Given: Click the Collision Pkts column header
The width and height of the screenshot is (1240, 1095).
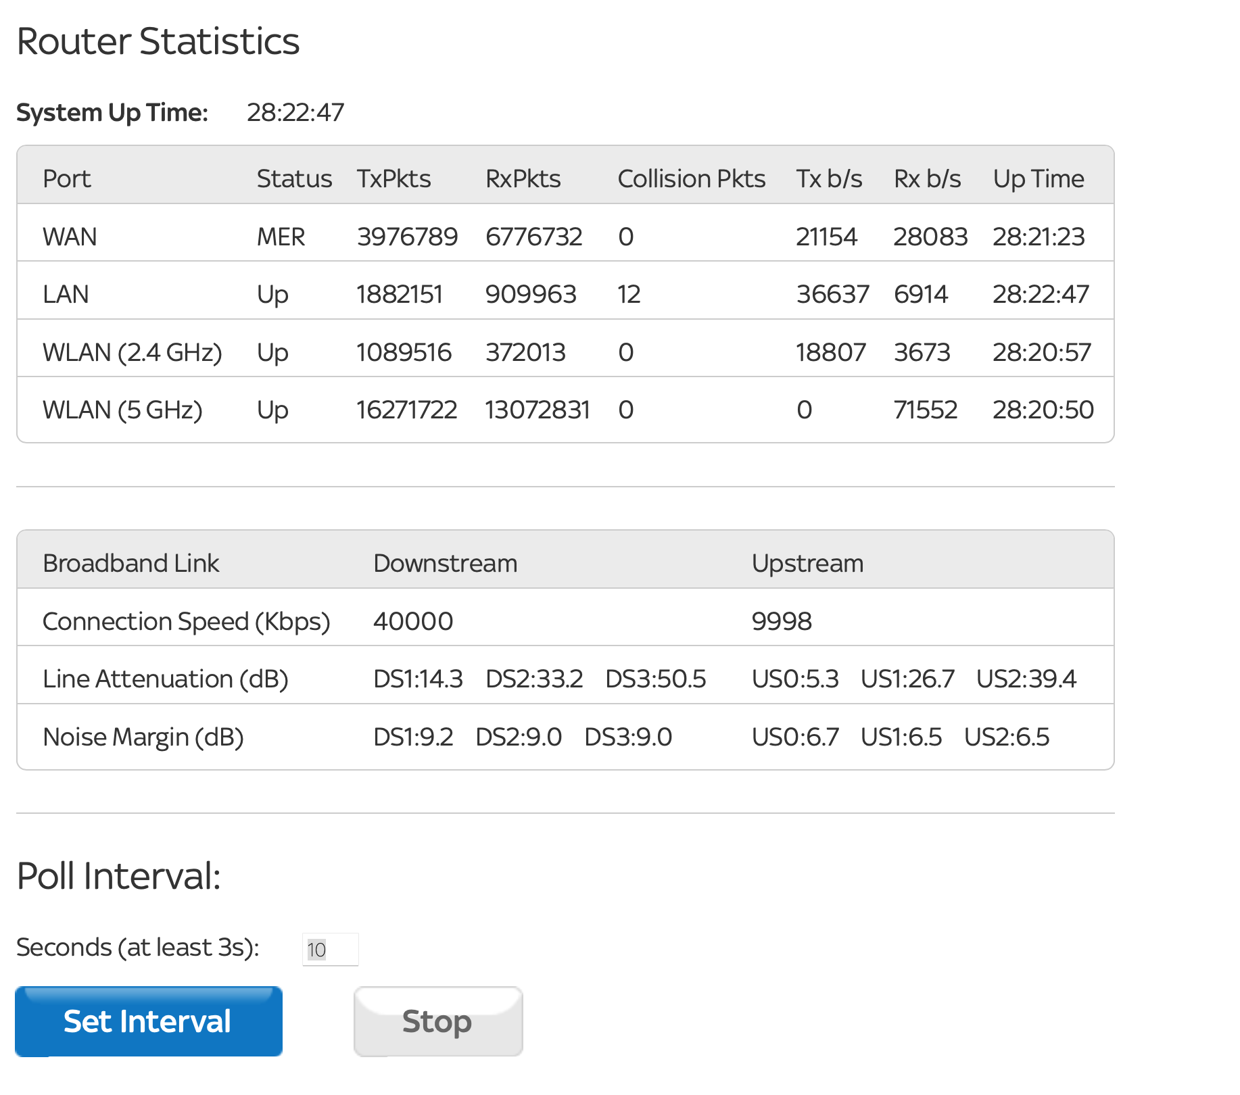Looking at the screenshot, I should point(691,178).
